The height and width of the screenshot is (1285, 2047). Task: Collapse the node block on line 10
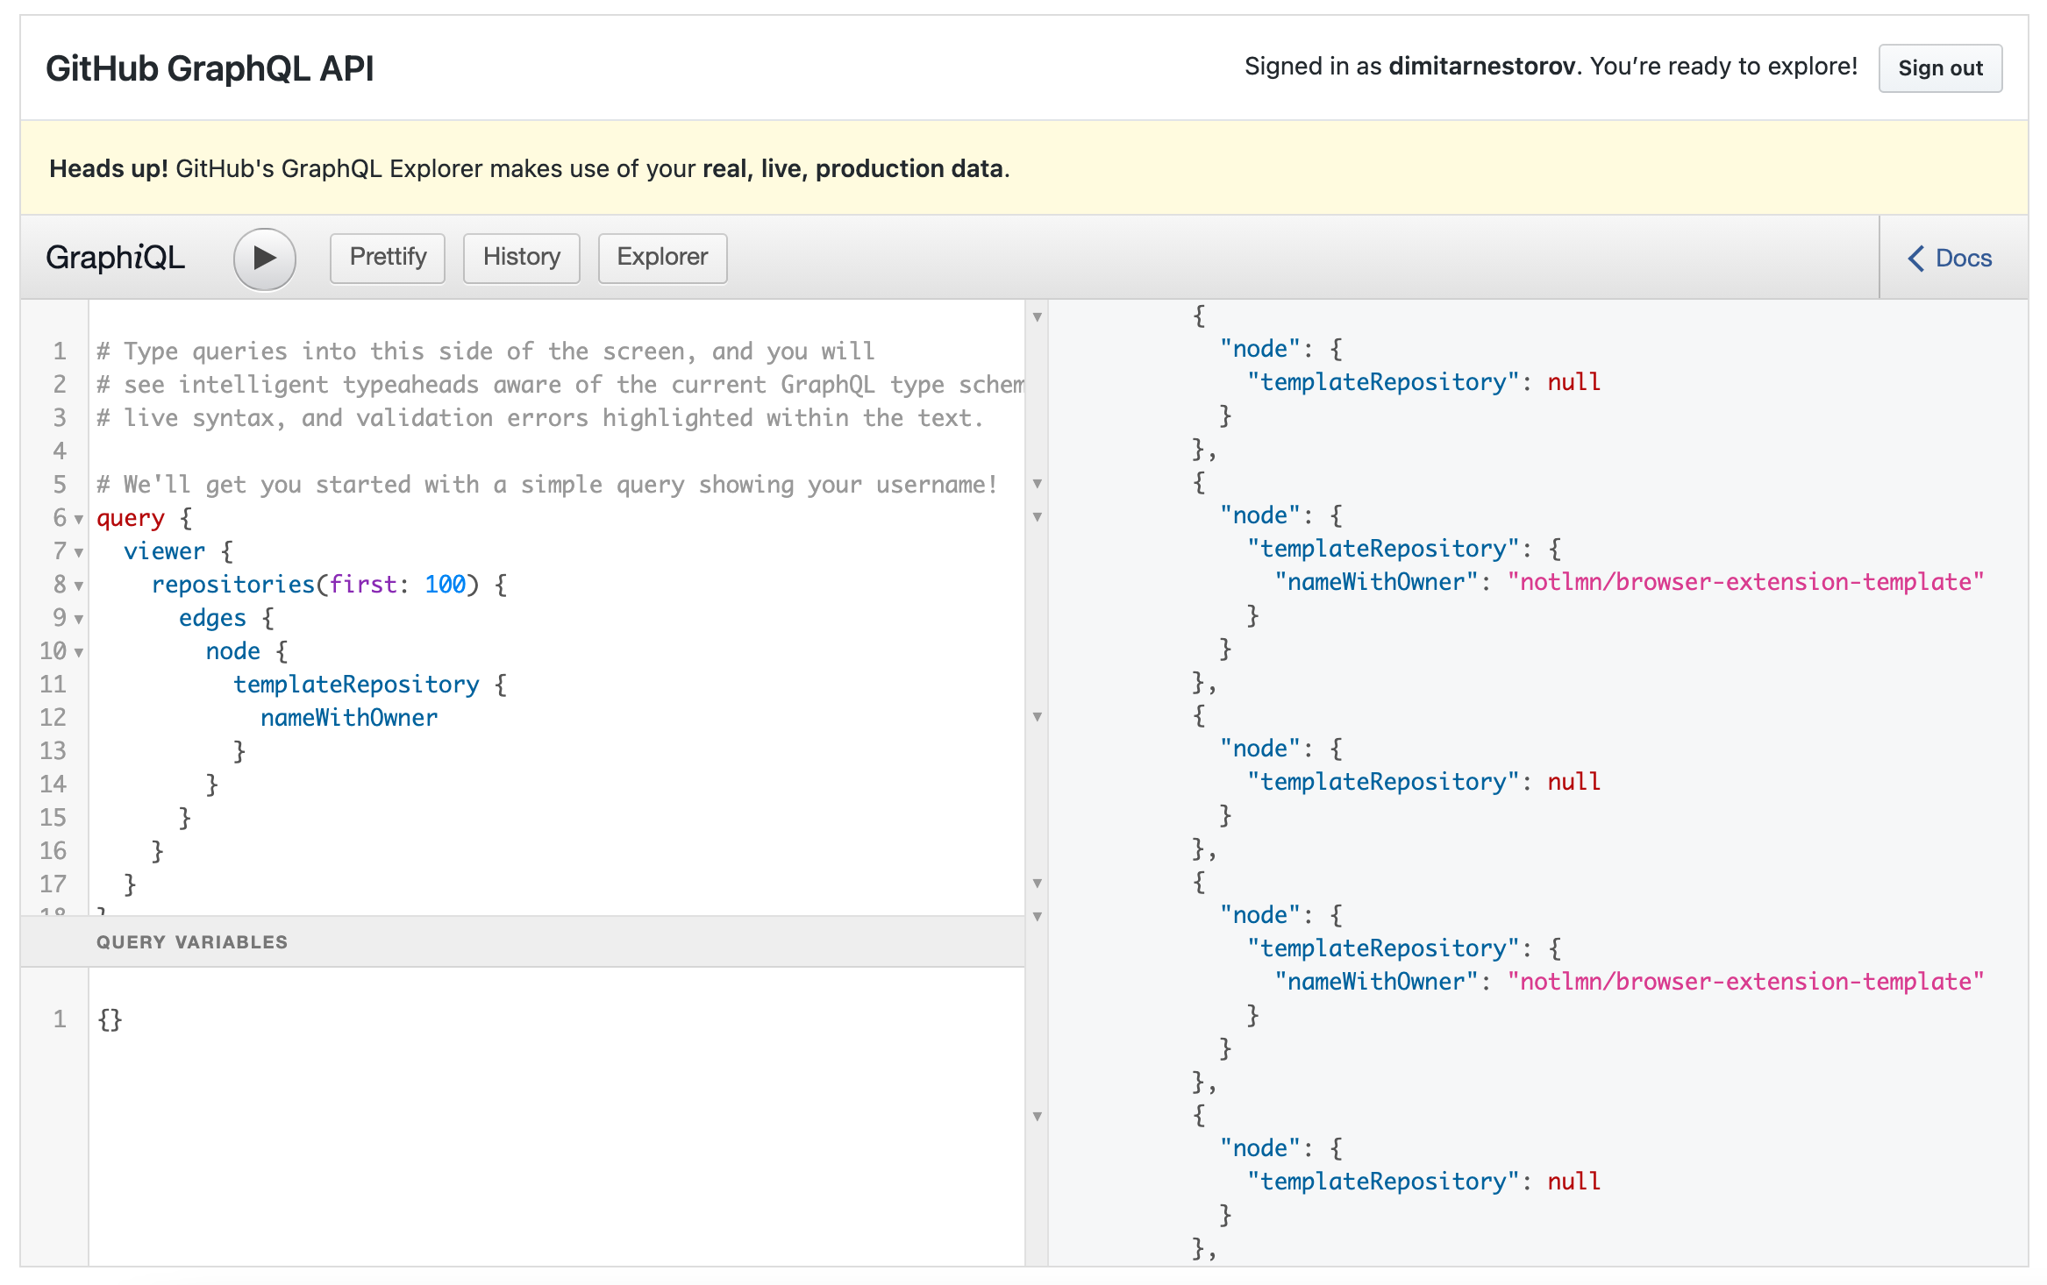tap(79, 652)
